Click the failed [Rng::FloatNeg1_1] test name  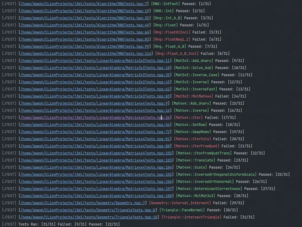coord(172,39)
